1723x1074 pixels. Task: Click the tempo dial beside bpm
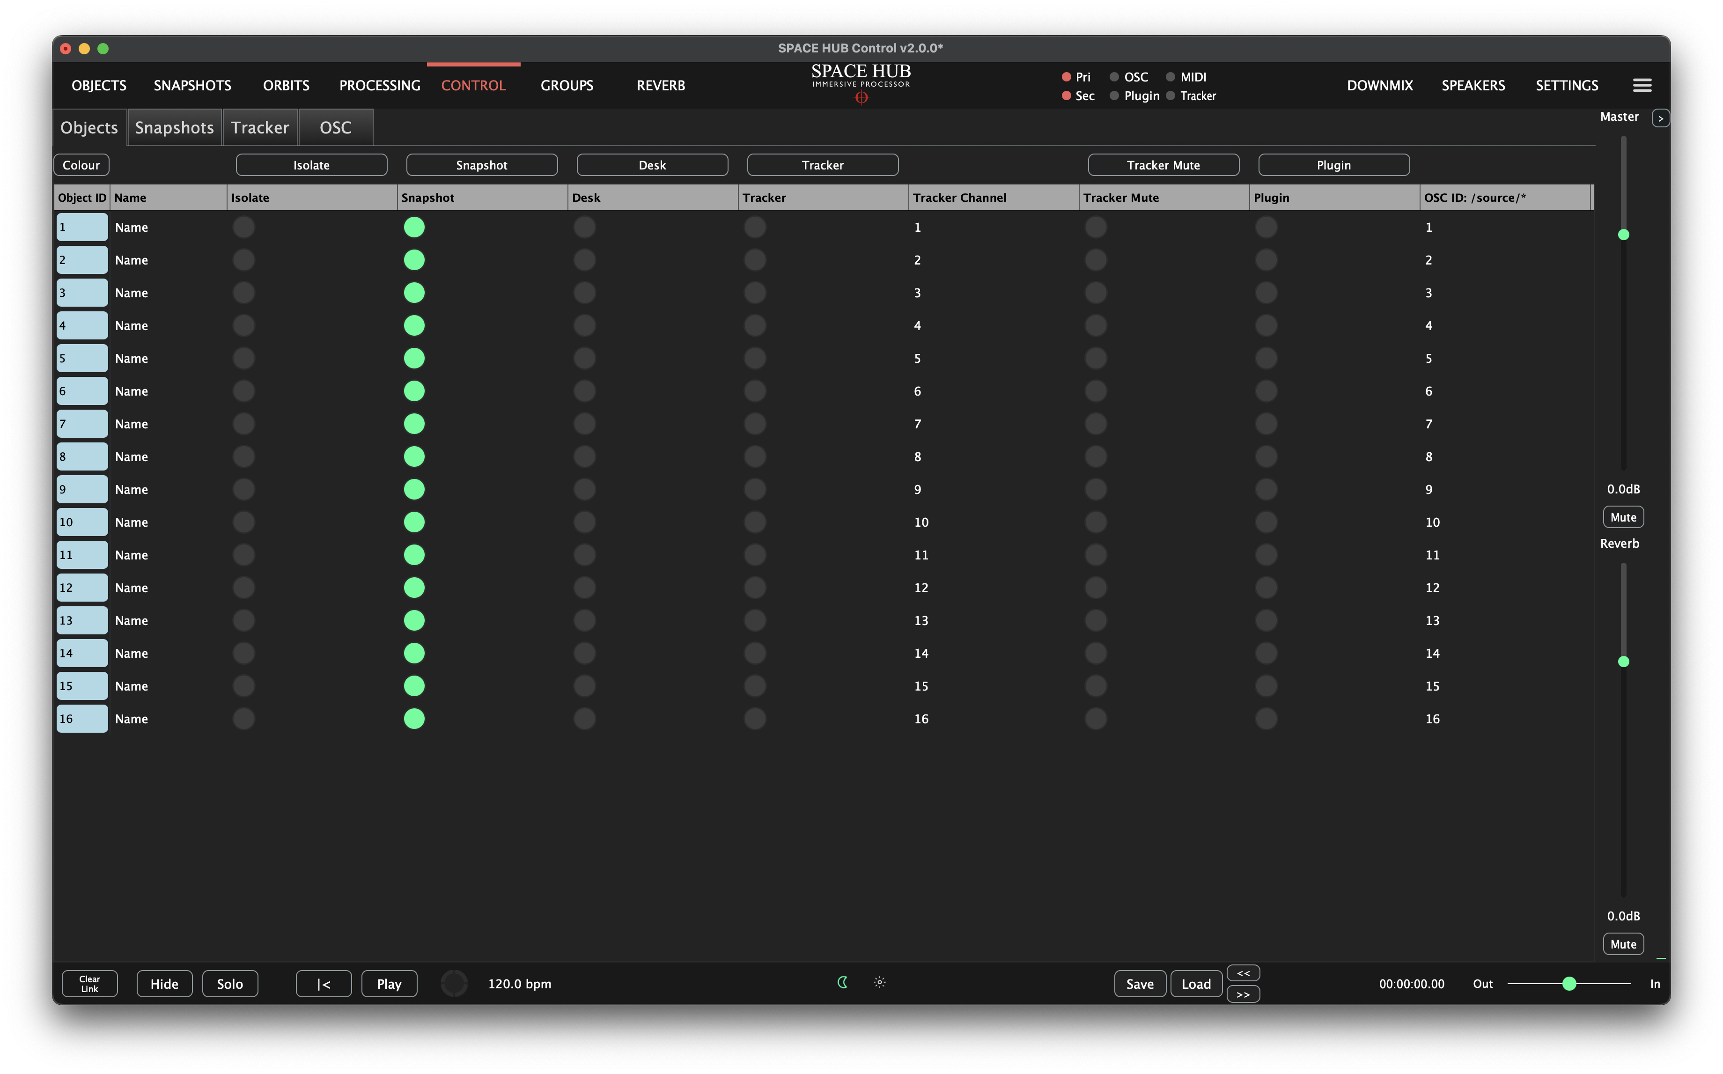coord(454,984)
